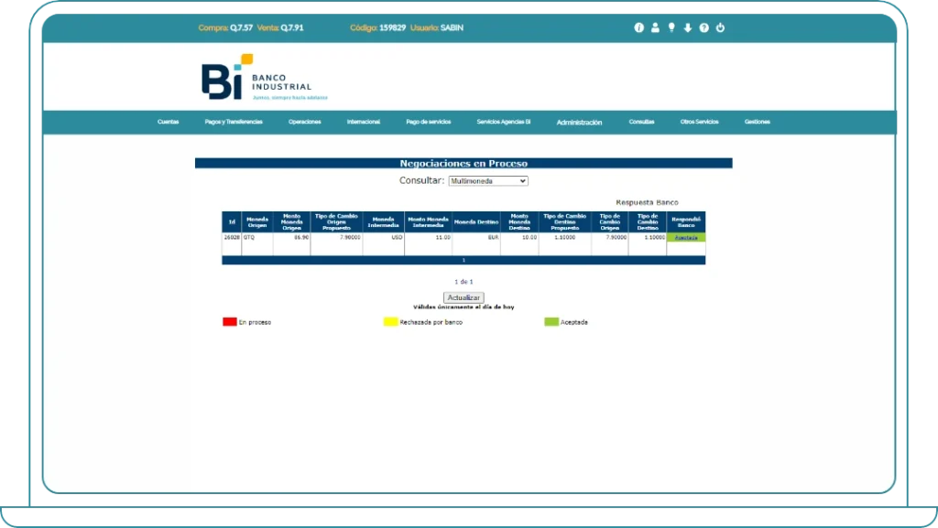Open Pago de servicios menu
Image resolution: width=938 pixels, height=528 pixels.
tap(429, 122)
